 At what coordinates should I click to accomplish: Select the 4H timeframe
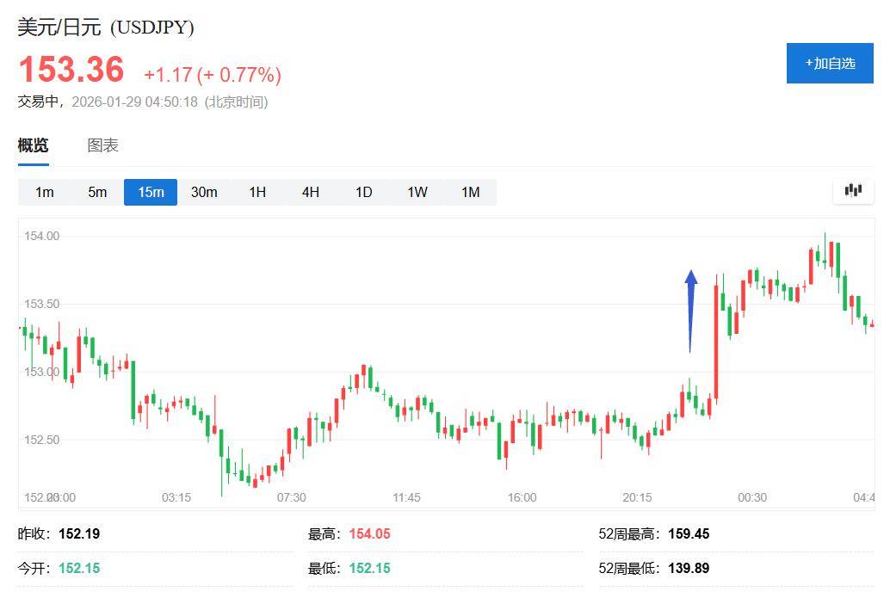pyautogui.click(x=311, y=192)
